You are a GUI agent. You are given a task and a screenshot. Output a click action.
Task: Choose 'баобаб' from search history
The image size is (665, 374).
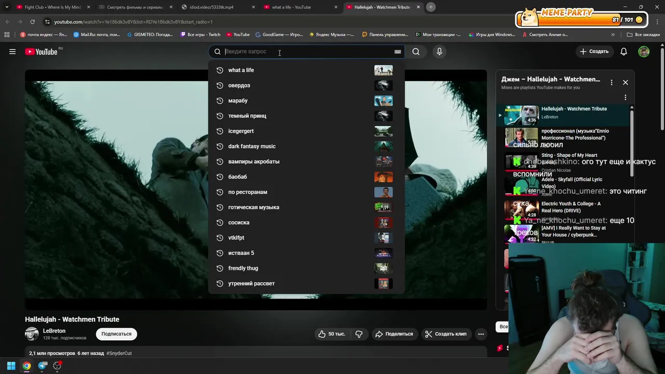(307, 177)
